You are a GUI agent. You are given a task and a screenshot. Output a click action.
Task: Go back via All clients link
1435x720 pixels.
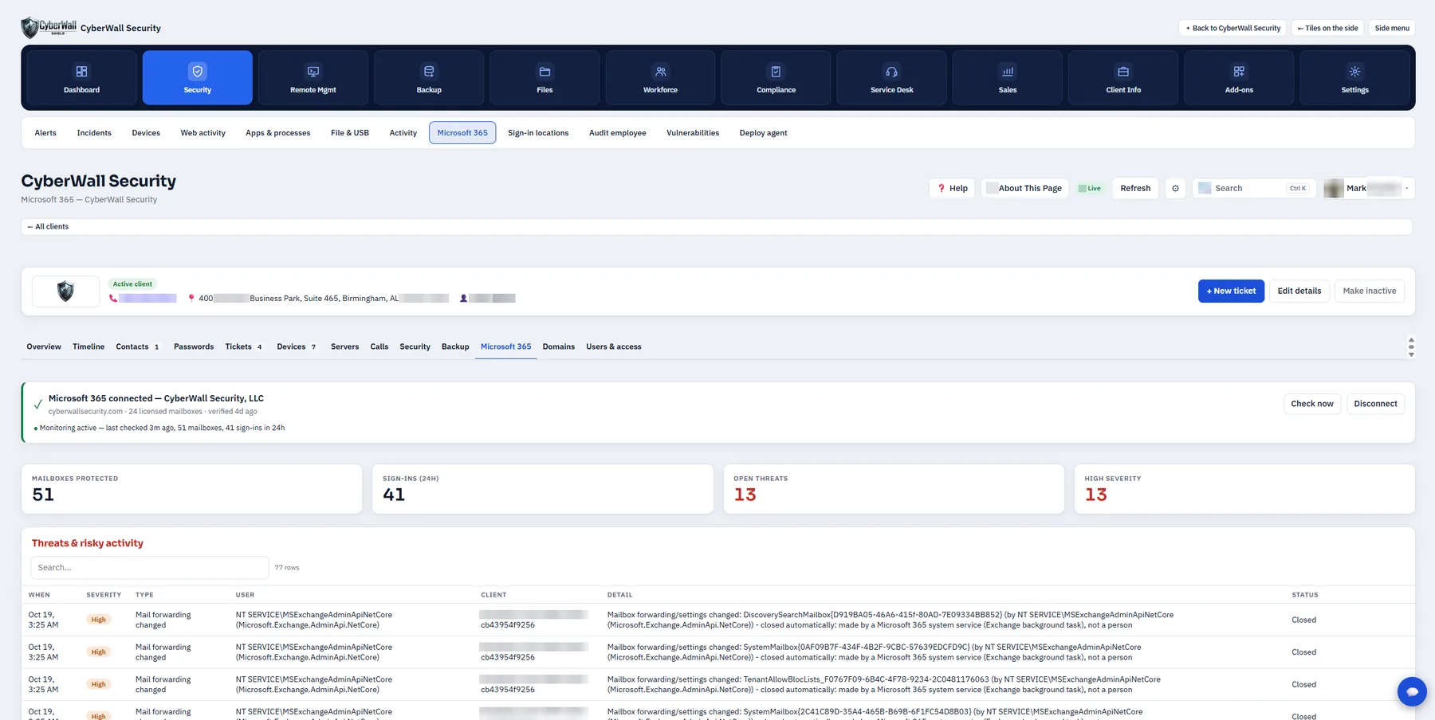tap(48, 227)
